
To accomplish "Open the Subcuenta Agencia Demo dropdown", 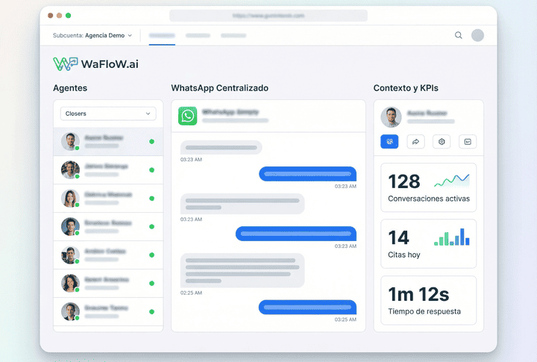I will (x=92, y=35).
